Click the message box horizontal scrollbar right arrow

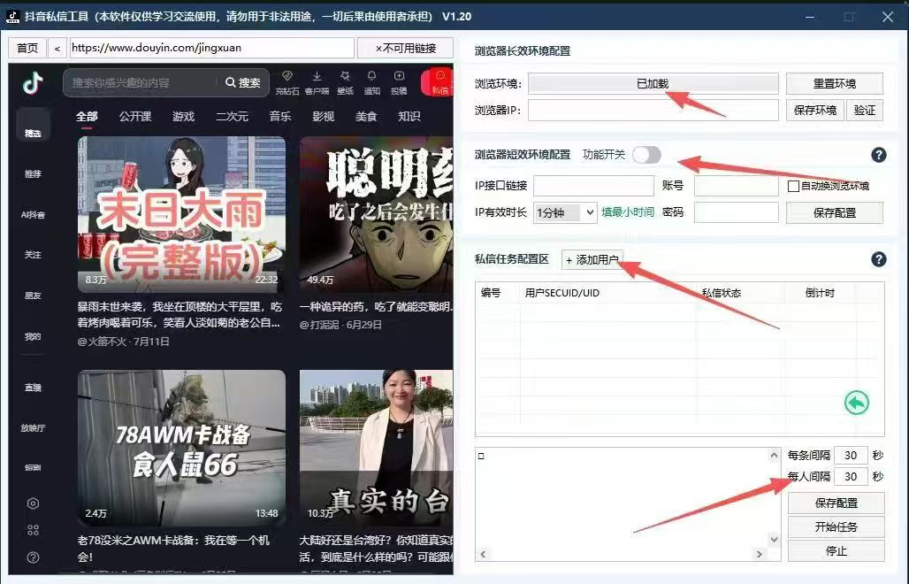coord(759,554)
